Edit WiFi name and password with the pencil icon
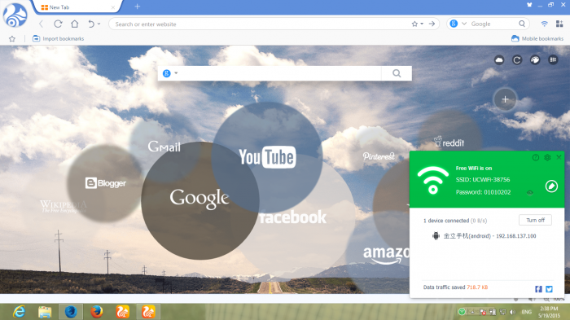570x320 pixels. point(551,186)
